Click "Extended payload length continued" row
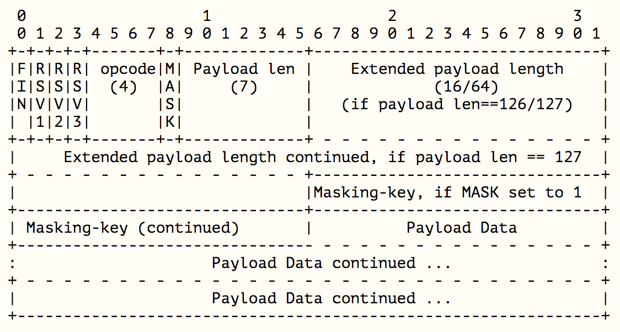Screen dimensions: 620x332 (323, 157)
